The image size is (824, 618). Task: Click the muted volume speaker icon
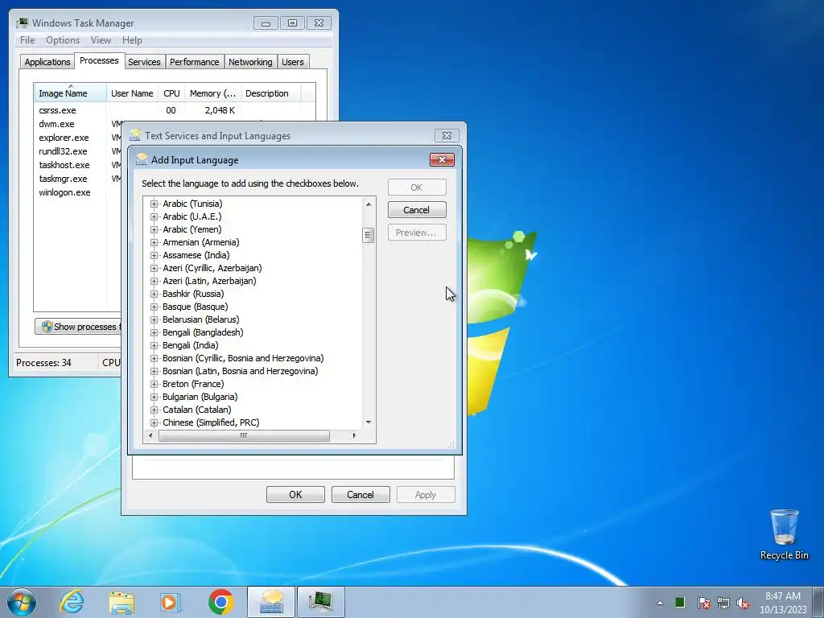click(x=743, y=603)
